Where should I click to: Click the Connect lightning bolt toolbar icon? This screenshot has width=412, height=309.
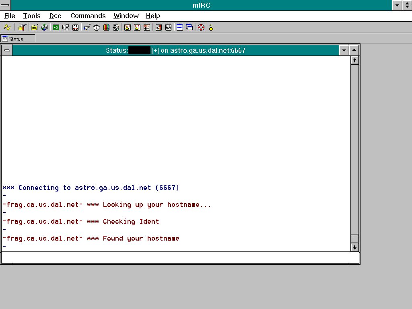tap(7, 27)
